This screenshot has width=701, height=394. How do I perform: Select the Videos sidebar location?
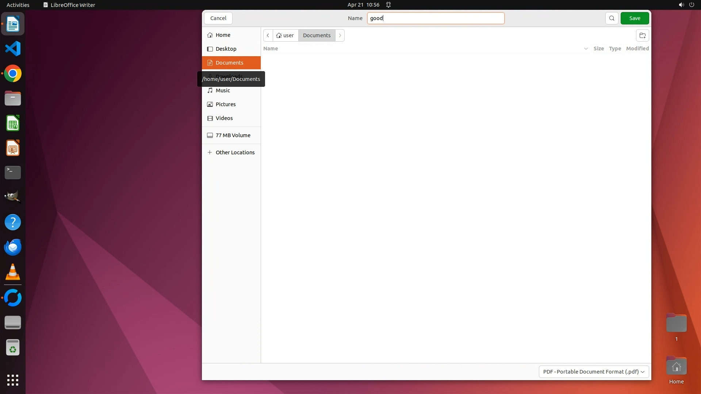click(224, 118)
